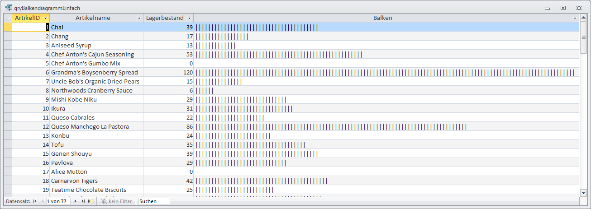
Task: Open the ArtikelID column dropdown arrow
Action: (x=46, y=18)
